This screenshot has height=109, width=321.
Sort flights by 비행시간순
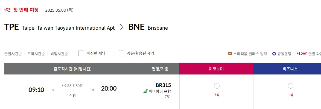click(59, 54)
